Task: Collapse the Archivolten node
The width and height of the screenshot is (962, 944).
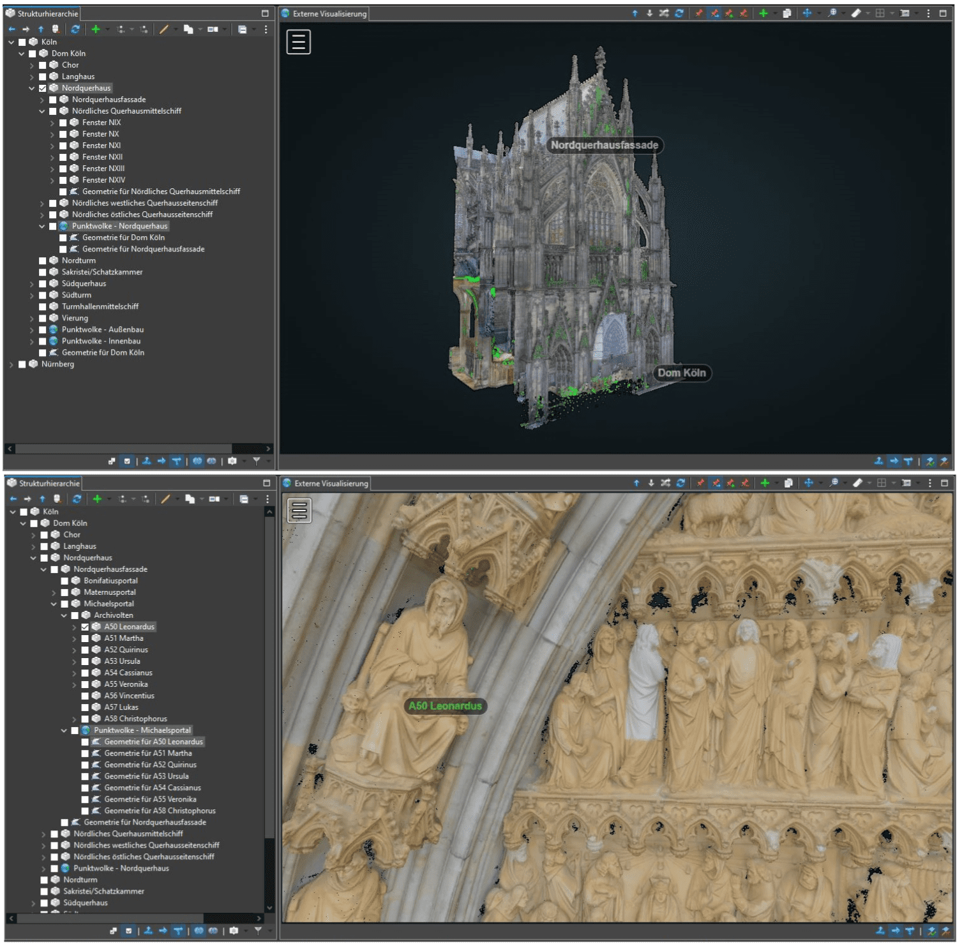Action: [64, 615]
